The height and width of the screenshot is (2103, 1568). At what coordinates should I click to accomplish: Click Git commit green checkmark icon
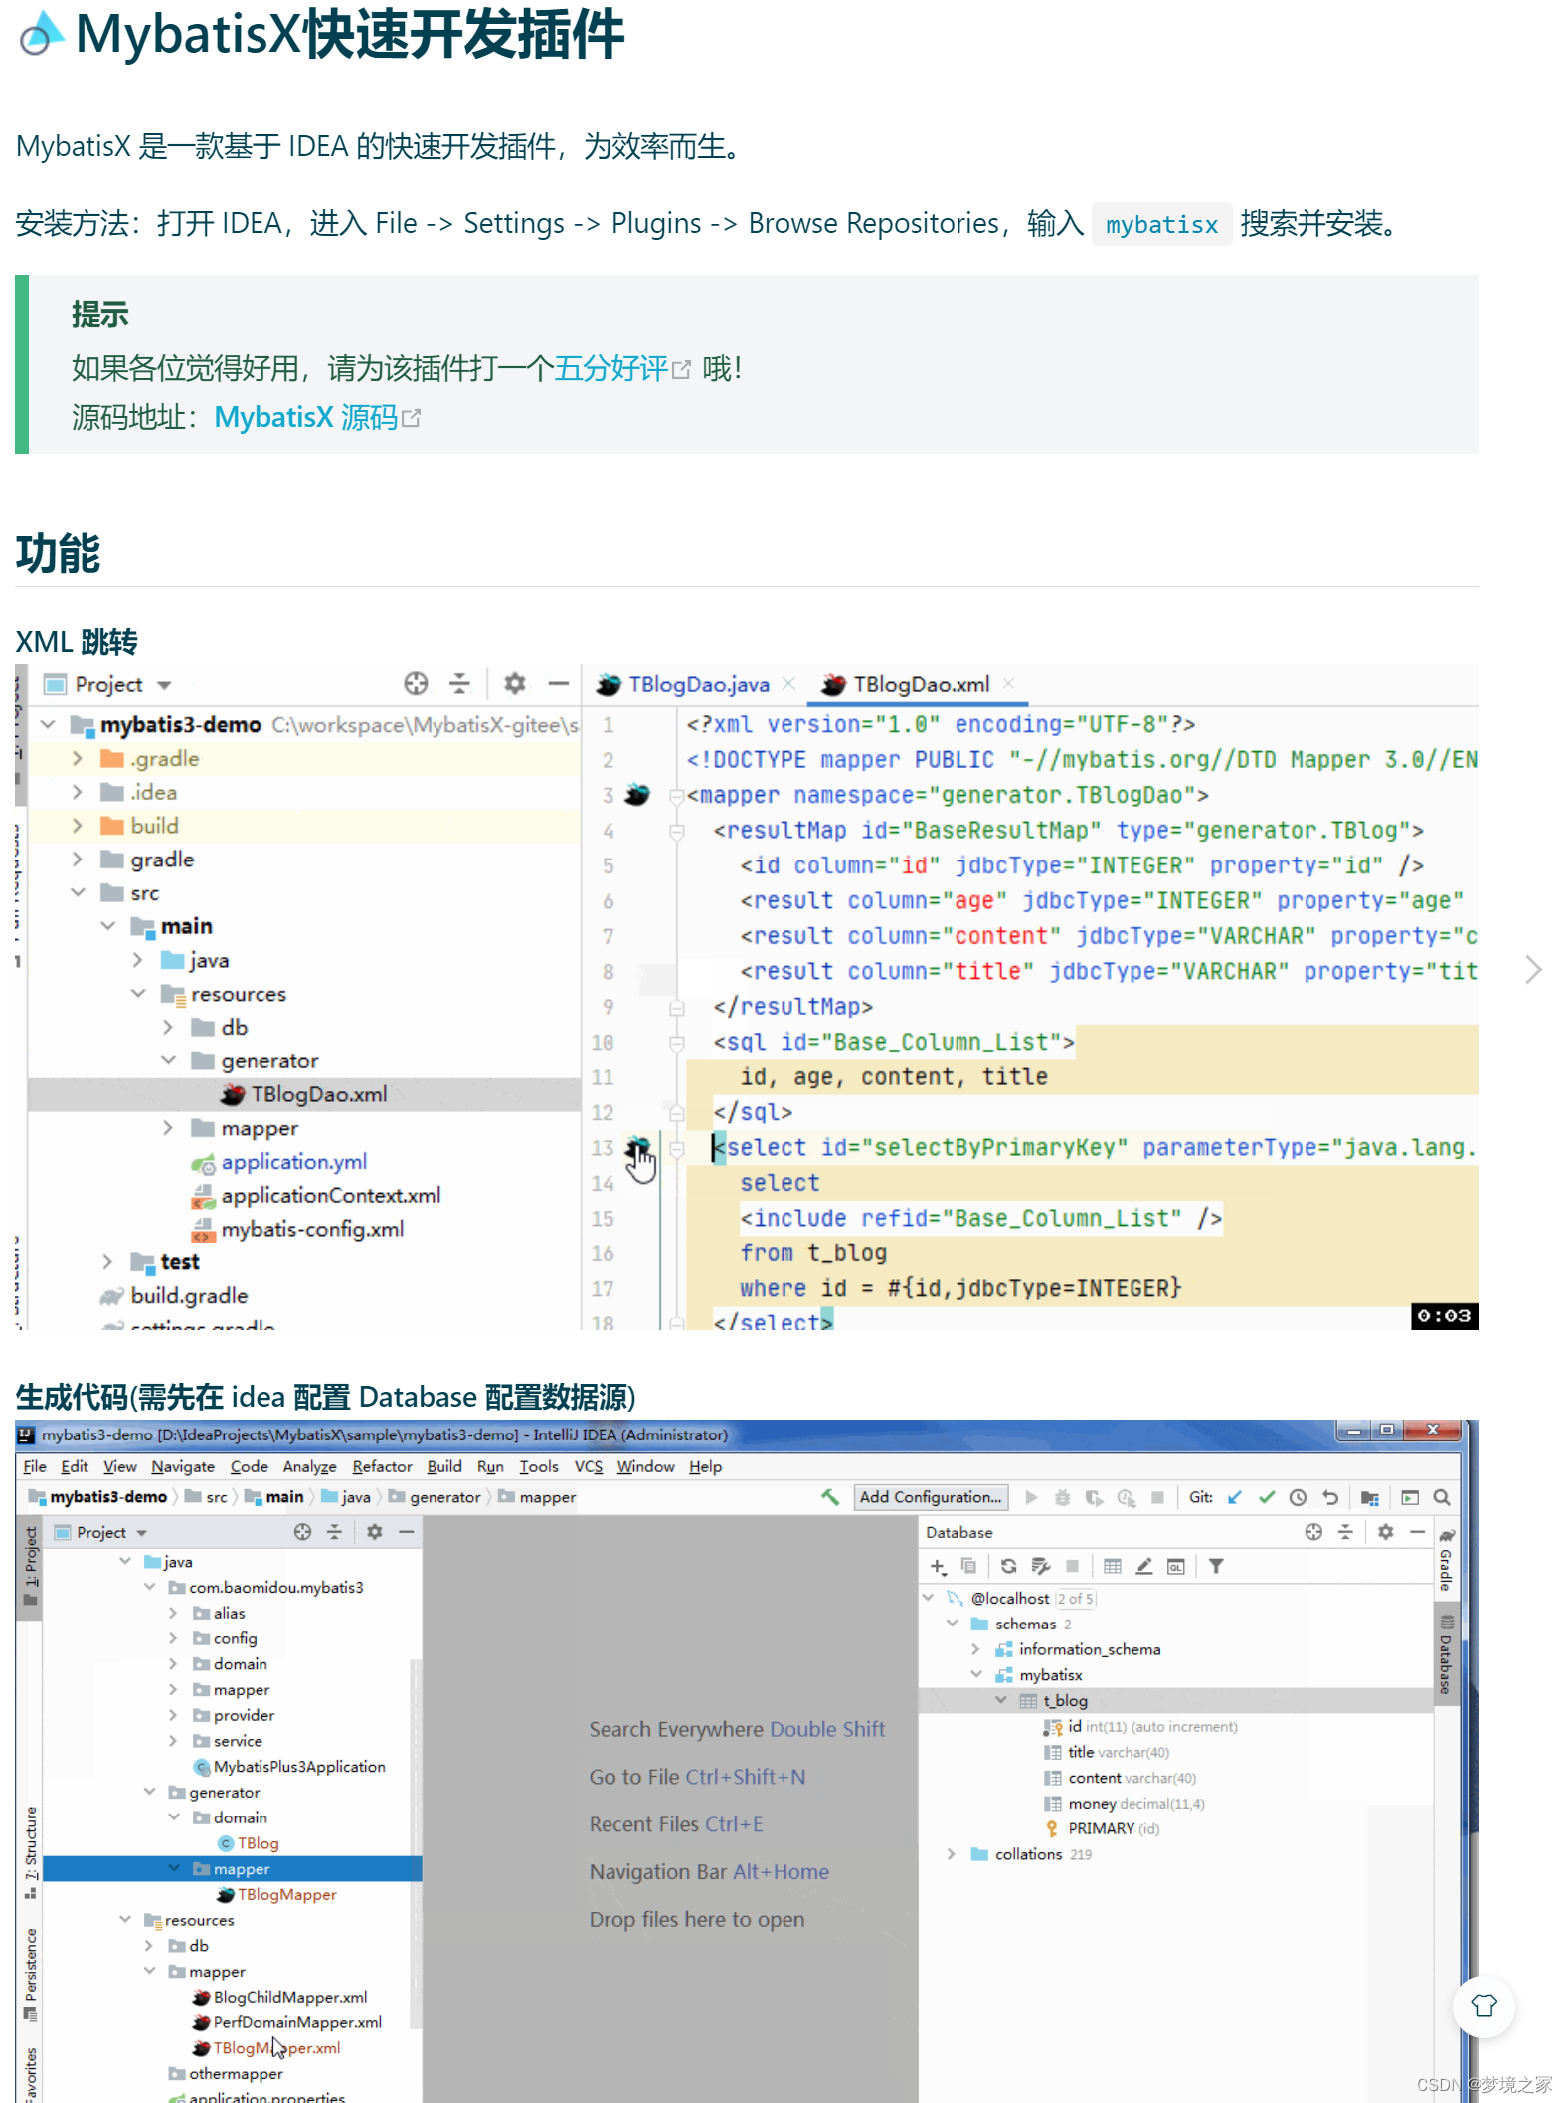pos(1267,1498)
